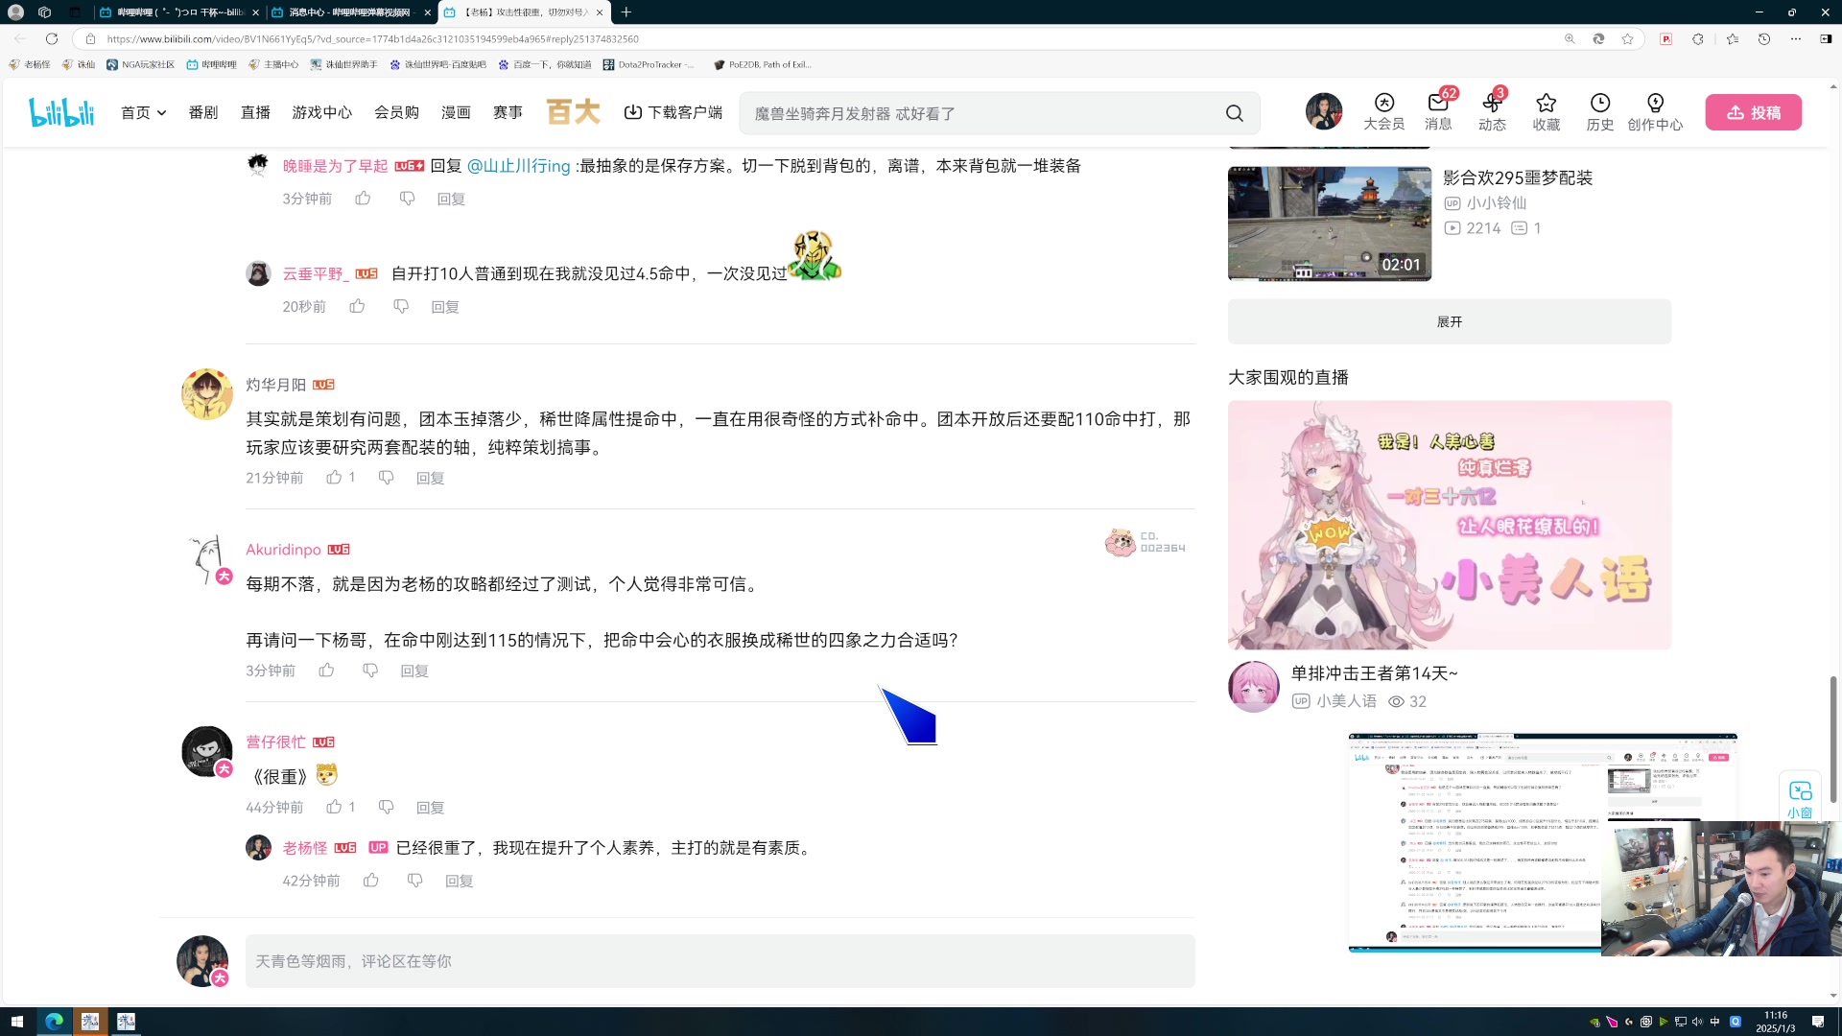This screenshot has height=1036, width=1842.
Task: Open the 创作中心 creator center icon
Action: click(1655, 104)
